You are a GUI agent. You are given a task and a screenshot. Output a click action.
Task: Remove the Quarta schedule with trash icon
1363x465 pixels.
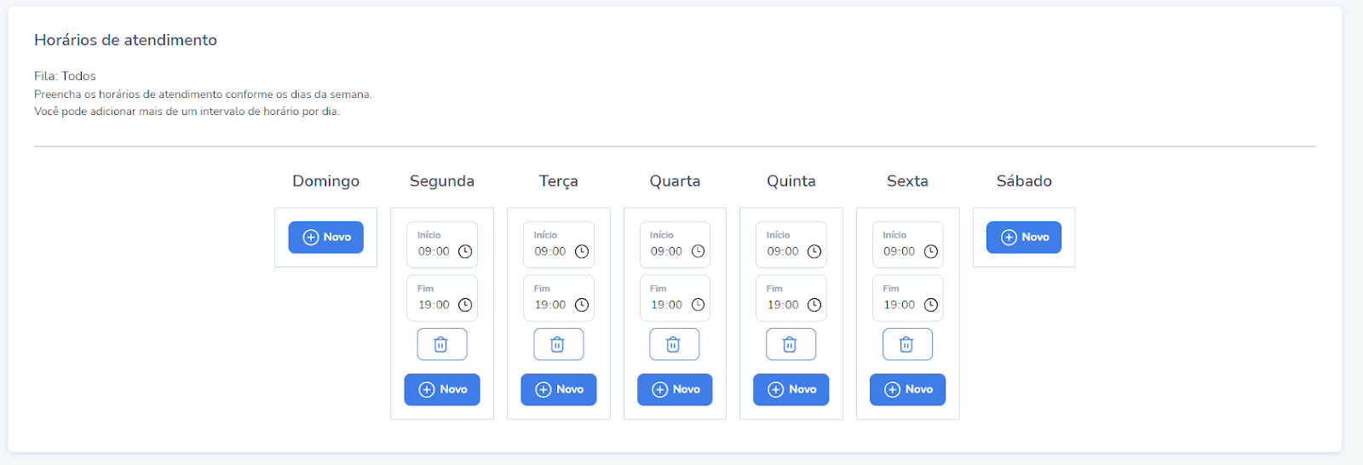pyautogui.click(x=674, y=344)
